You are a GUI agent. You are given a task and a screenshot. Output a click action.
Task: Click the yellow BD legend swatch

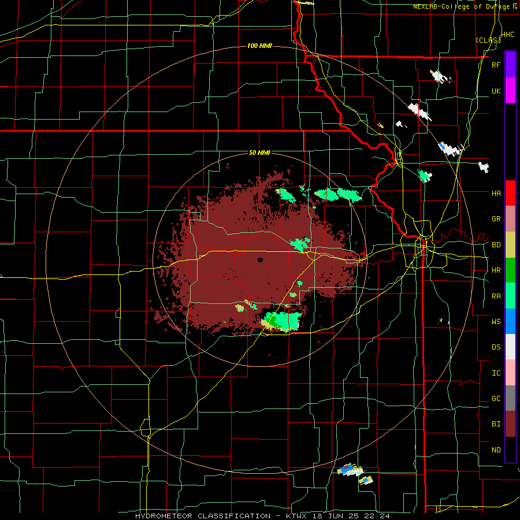click(510, 245)
